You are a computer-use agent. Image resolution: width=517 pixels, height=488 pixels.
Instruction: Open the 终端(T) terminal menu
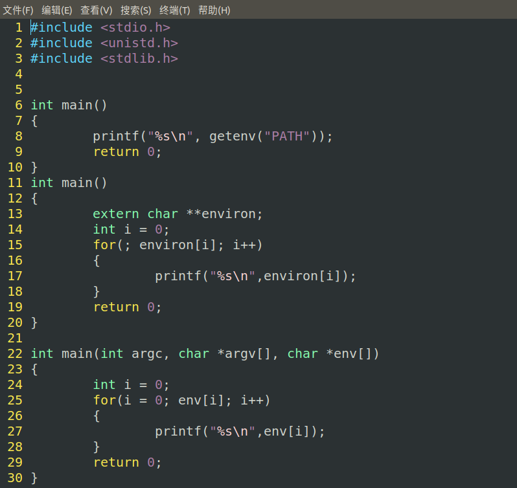point(174,10)
